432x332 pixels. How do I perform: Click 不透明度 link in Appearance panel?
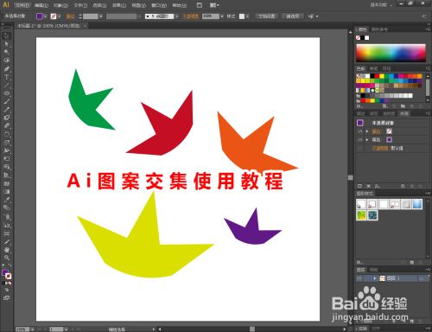coord(380,148)
